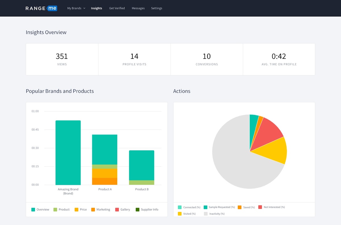Screen dimensions: 341x225
Task: Select the Product legend marker
Action: click(x=55, y=209)
